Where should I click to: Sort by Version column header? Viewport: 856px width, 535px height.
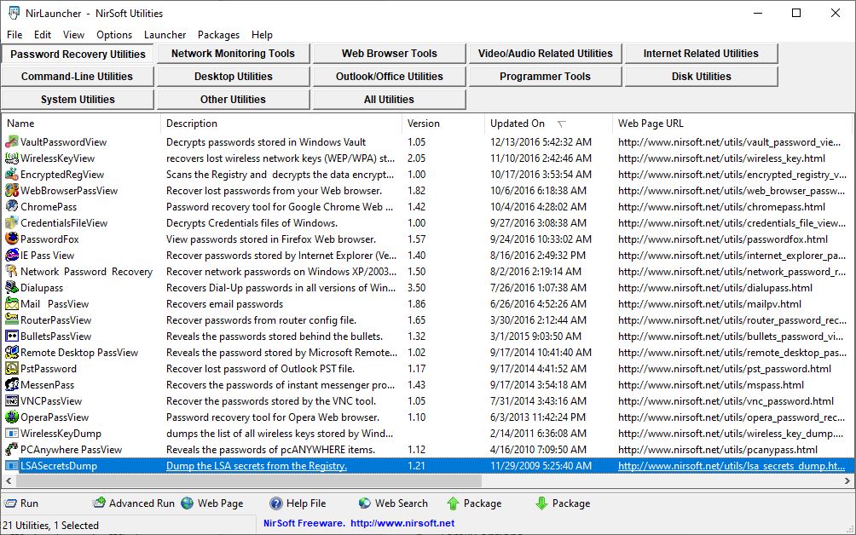coord(442,124)
